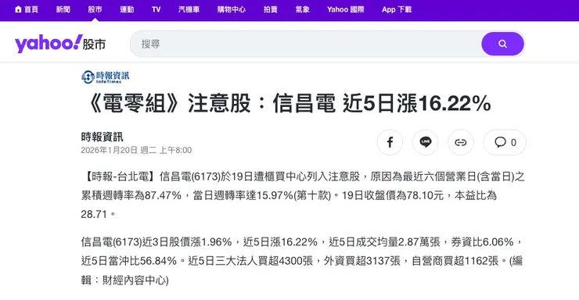Open the 首頁 home link
This screenshot has width=579, height=300.
tap(27, 9)
